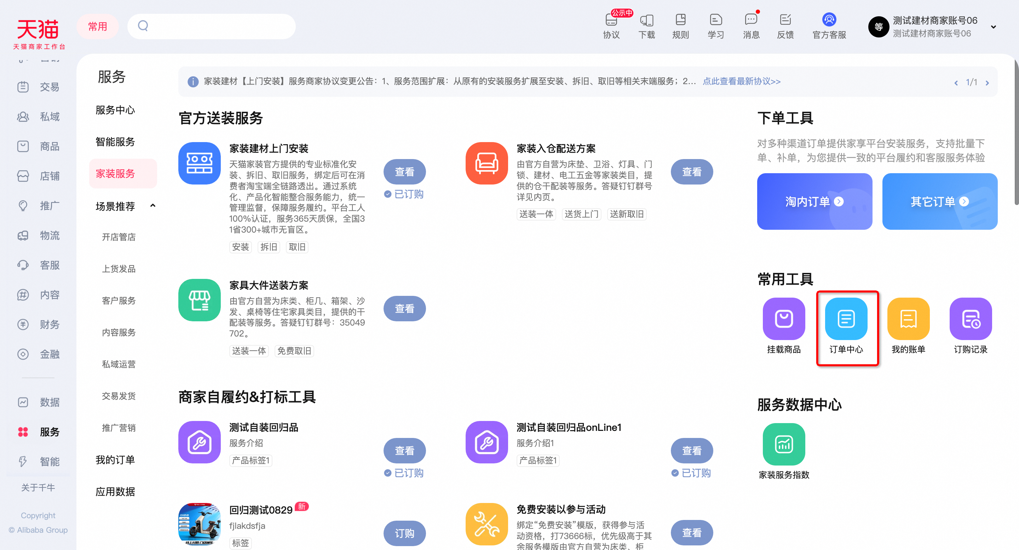The height and width of the screenshot is (550, 1019).
Task: Open 私域 in left sidebar
Action: coord(38,117)
